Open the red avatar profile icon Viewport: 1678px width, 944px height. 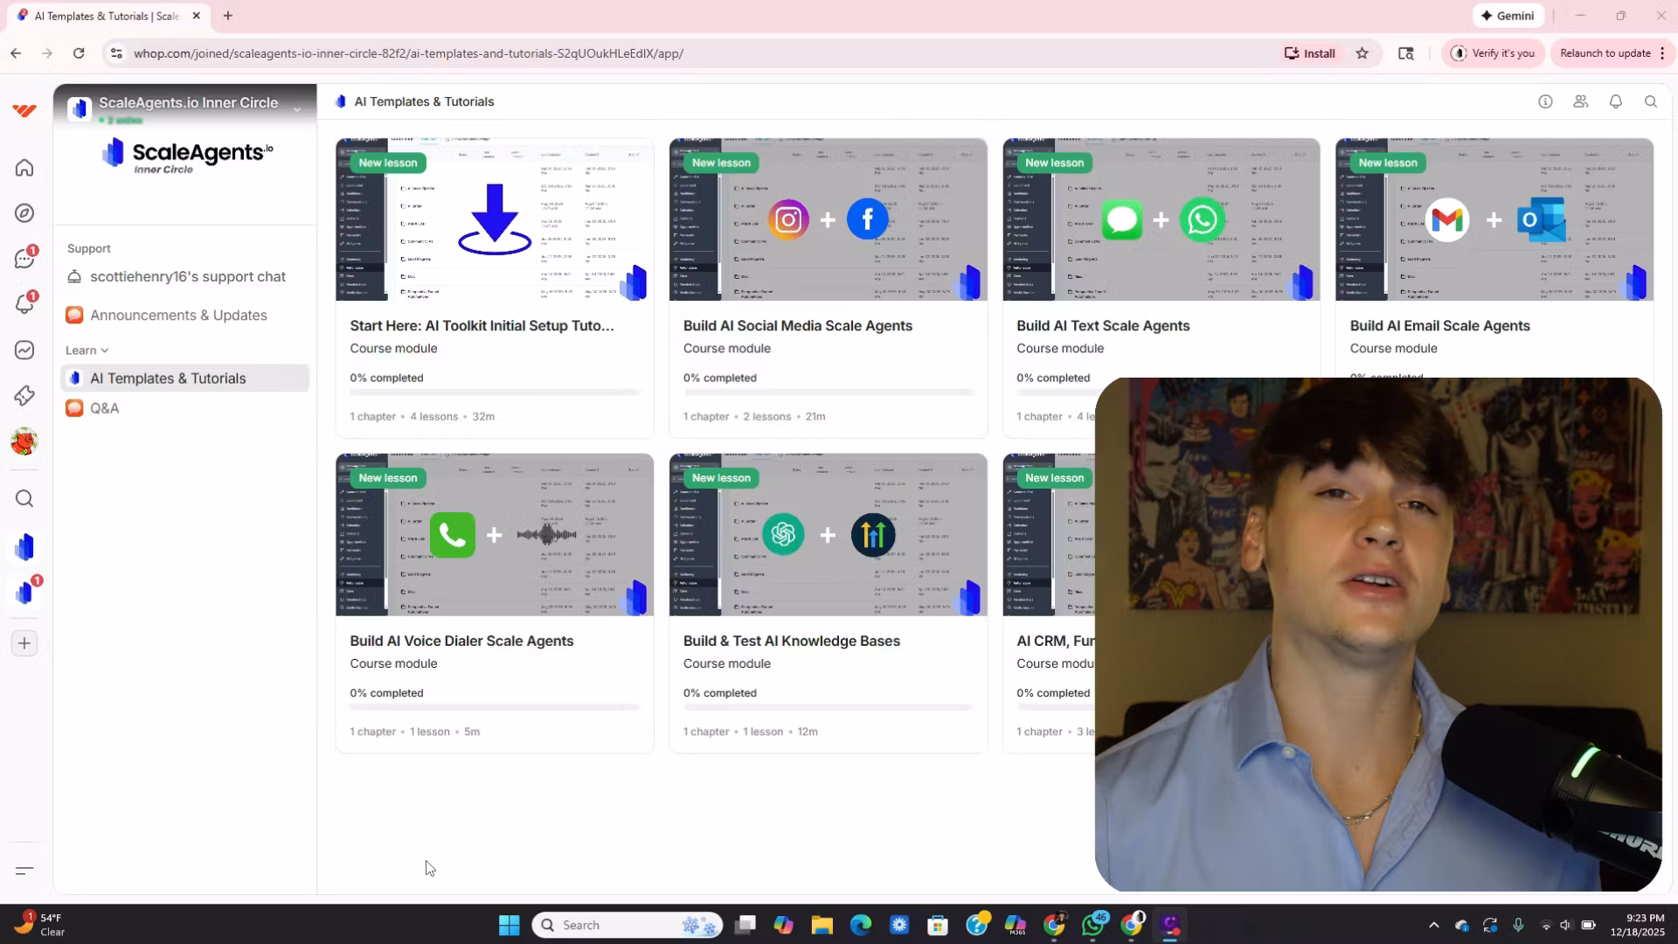click(24, 441)
